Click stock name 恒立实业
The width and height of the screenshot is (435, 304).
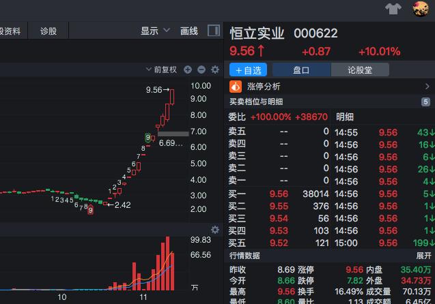click(257, 33)
